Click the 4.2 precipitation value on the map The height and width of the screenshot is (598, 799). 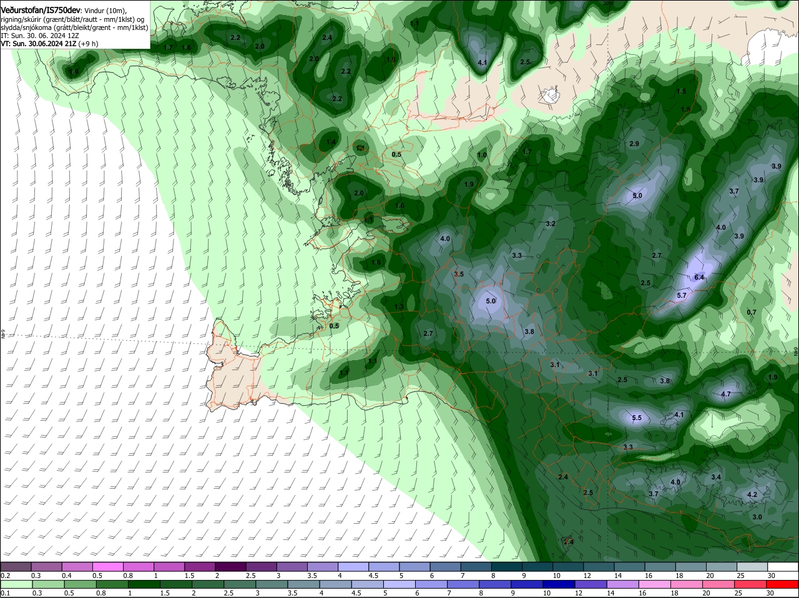click(752, 494)
